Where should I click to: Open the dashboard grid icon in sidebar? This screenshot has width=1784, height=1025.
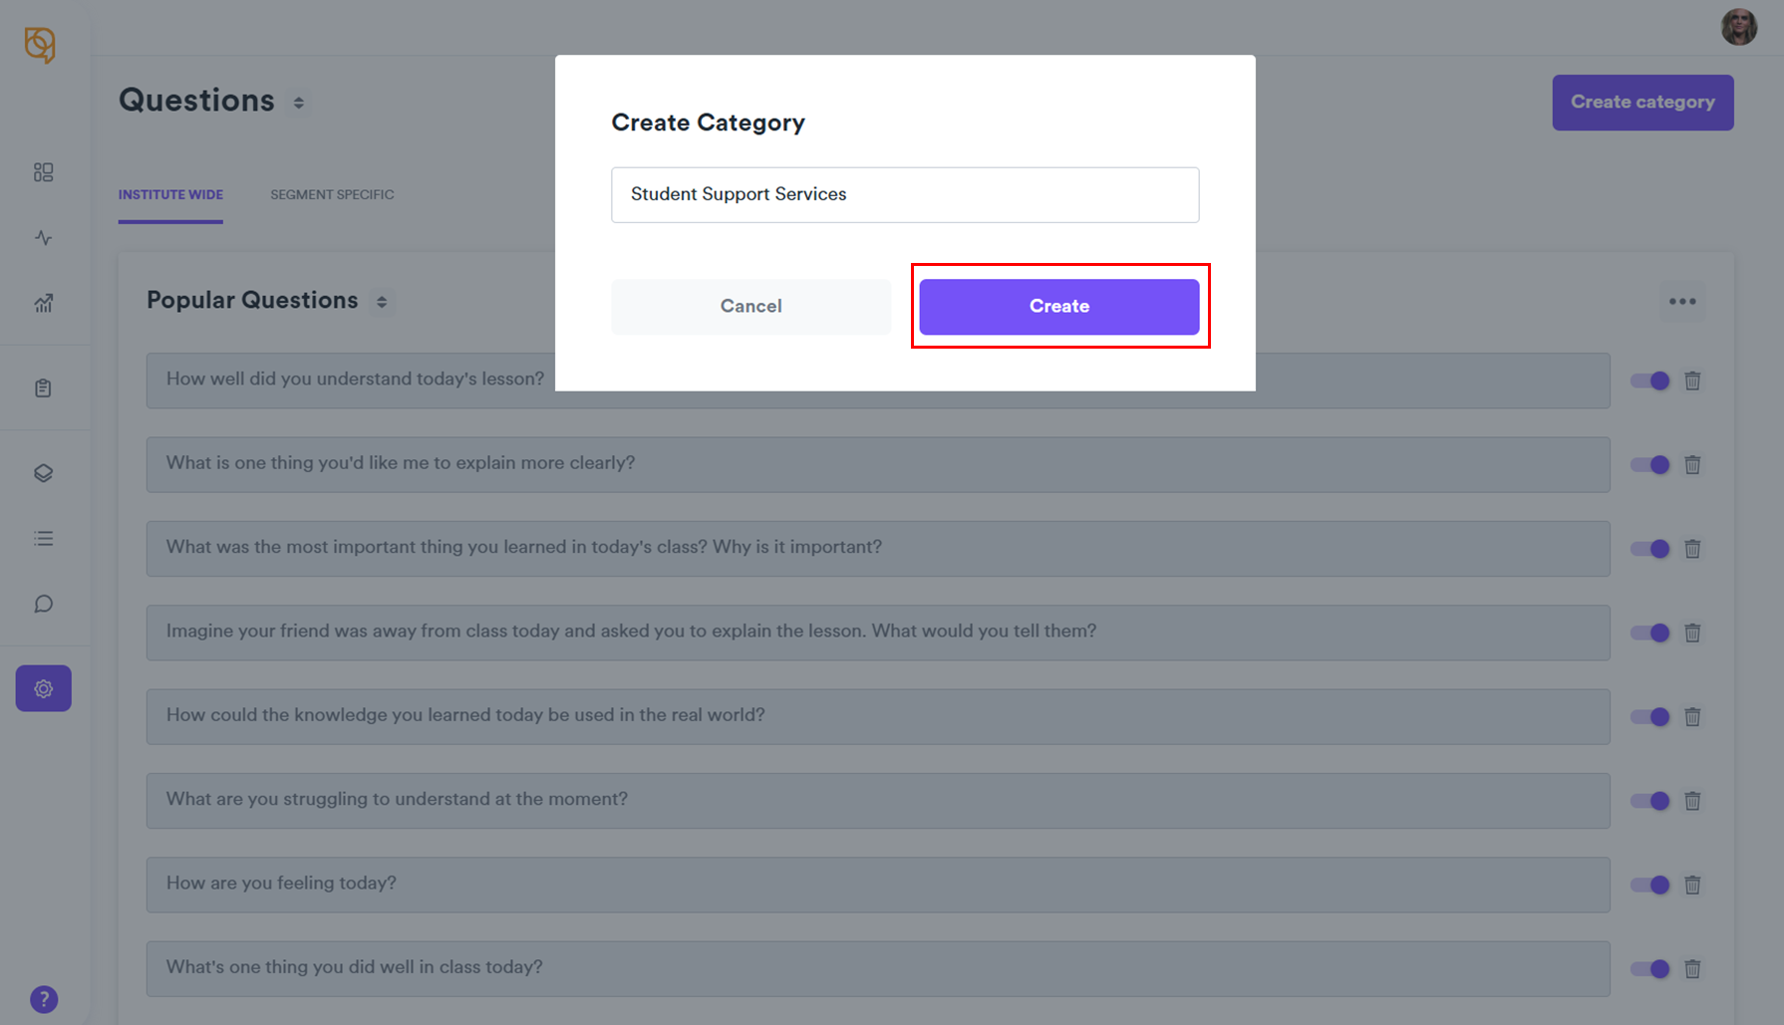(x=43, y=172)
